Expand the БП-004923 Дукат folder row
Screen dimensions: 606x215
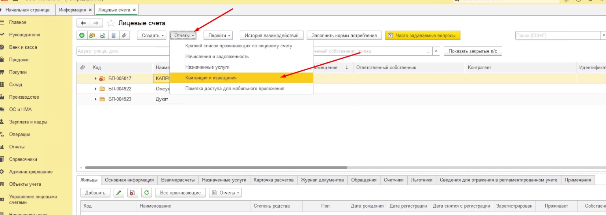[x=95, y=99]
